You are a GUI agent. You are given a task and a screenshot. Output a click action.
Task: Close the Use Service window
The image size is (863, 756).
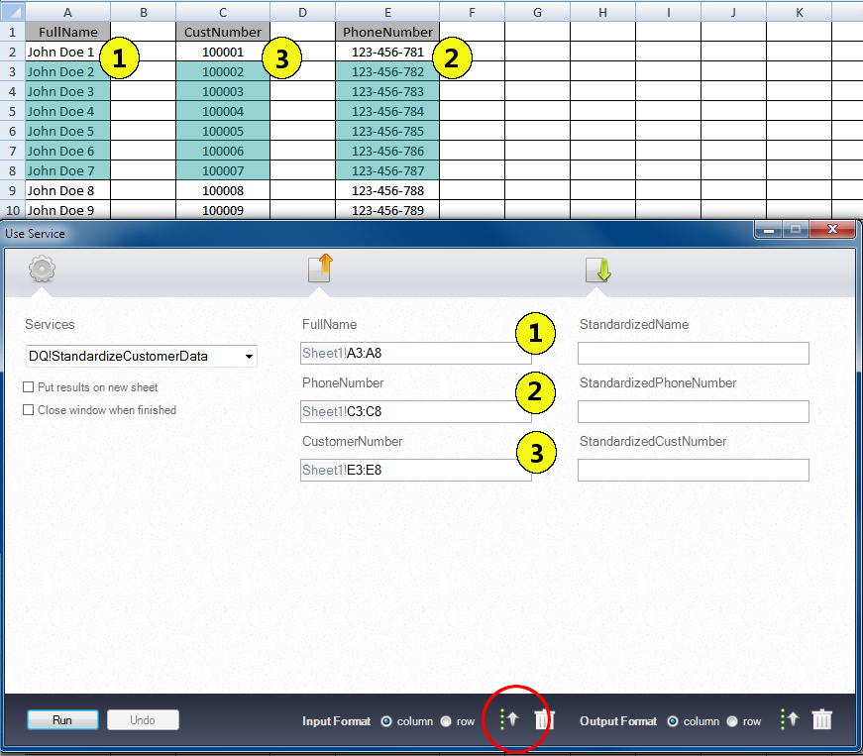832,230
